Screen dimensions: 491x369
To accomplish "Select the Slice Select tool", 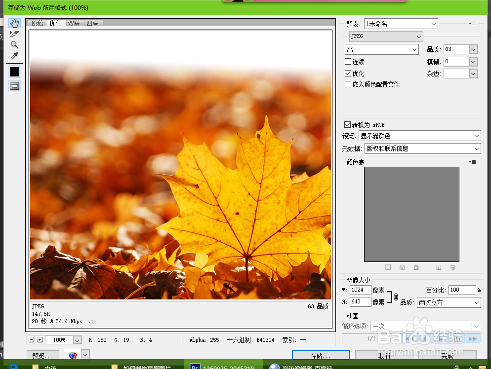I will point(14,34).
